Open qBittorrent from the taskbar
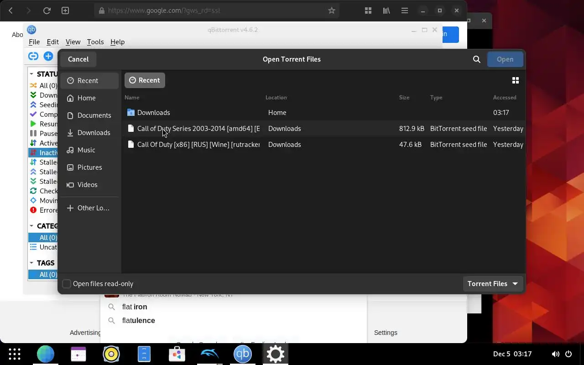The height and width of the screenshot is (365, 584). pos(243,354)
